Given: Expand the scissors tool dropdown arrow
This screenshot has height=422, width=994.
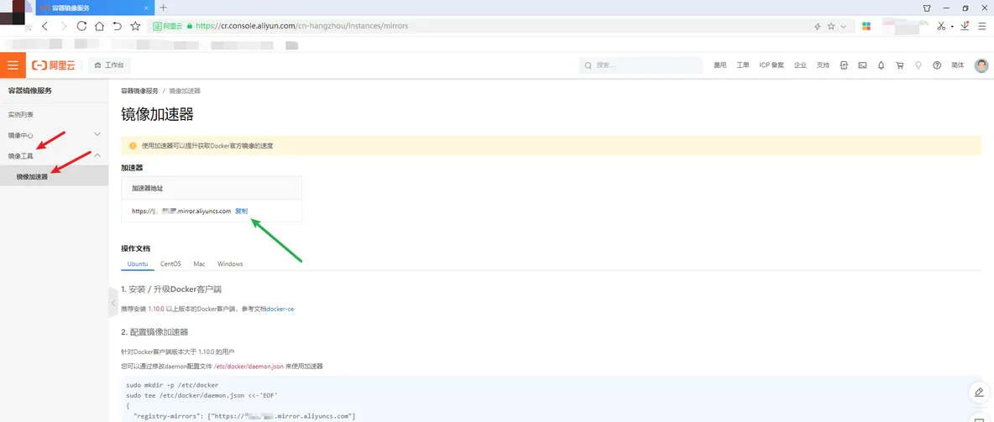Looking at the screenshot, I should [951, 27].
